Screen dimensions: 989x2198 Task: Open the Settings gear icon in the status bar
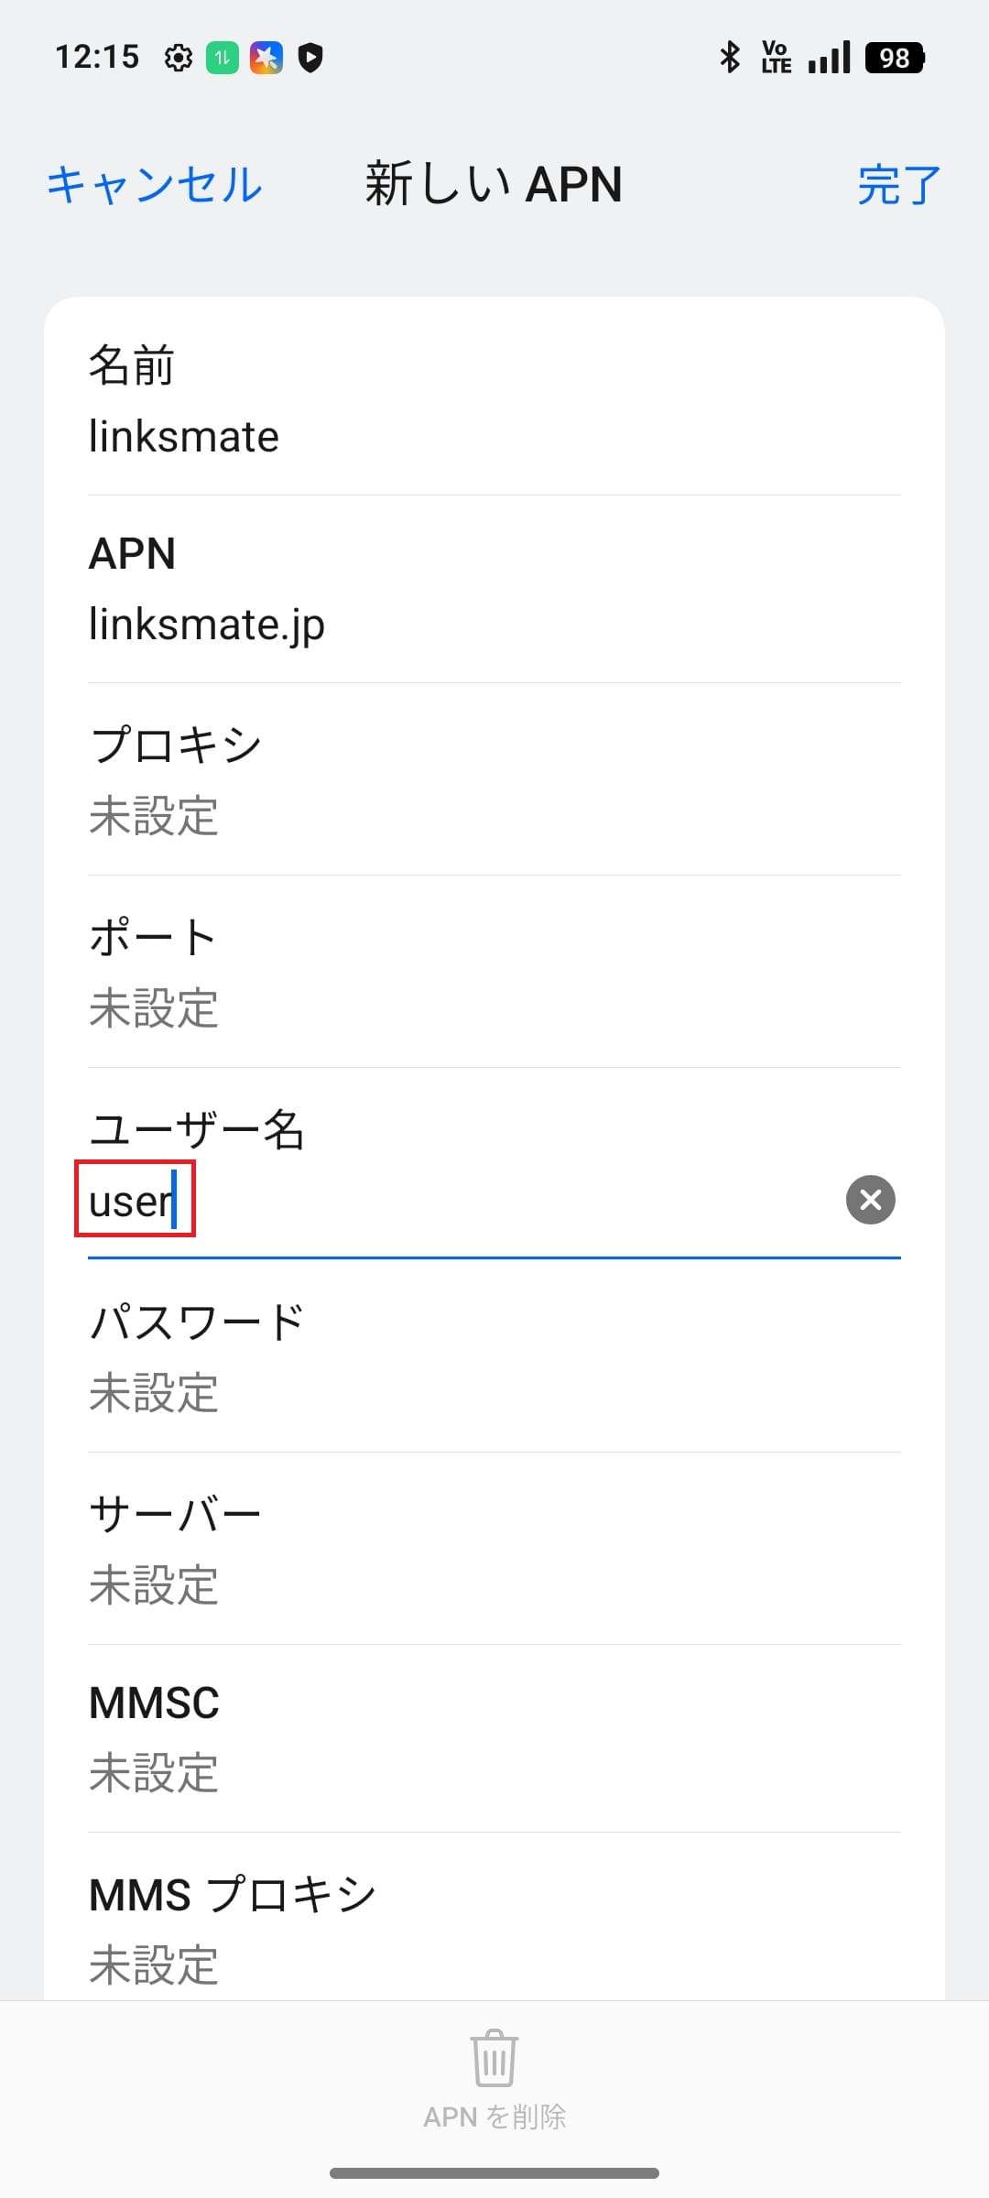coord(177,57)
